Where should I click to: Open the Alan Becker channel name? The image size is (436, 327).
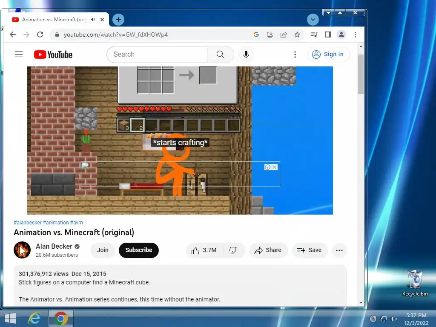(54, 247)
